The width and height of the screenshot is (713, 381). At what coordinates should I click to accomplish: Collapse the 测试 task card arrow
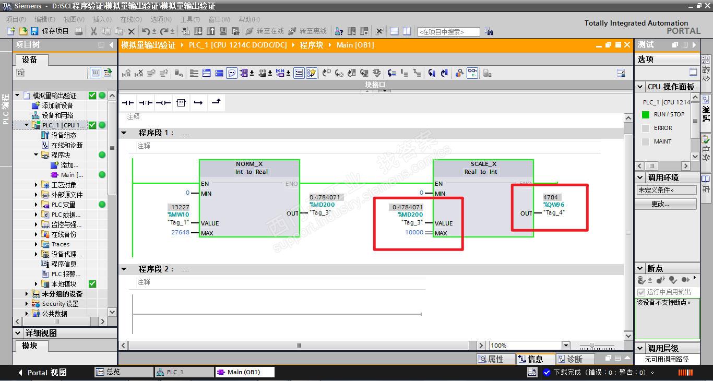click(694, 45)
